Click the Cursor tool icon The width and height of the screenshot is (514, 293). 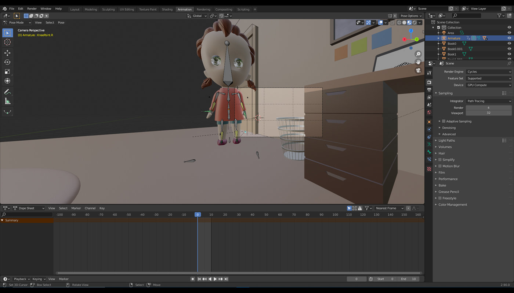click(x=7, y=42)
